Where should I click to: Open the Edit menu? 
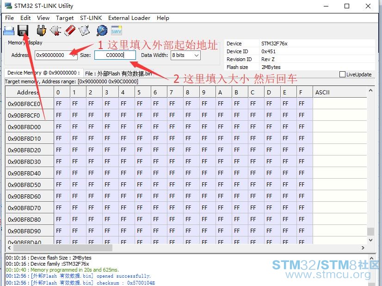click(x=25, y=18)
